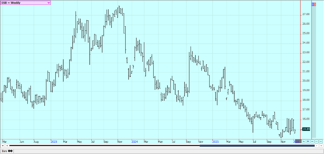
Task: Click the blue dash marker icon
Action: pos(312,141)
